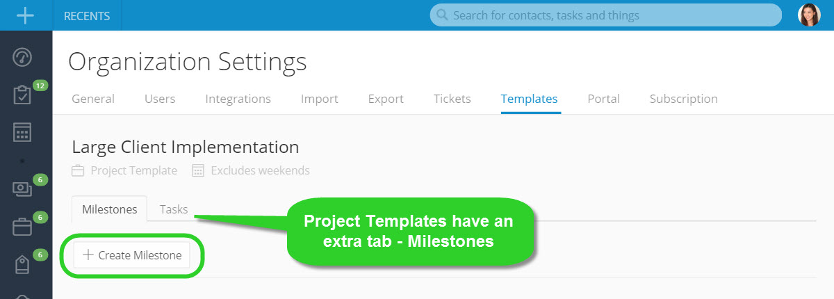Click the user profile avatar
Viewport: 834px width, 299px height.
pos(809,15)
